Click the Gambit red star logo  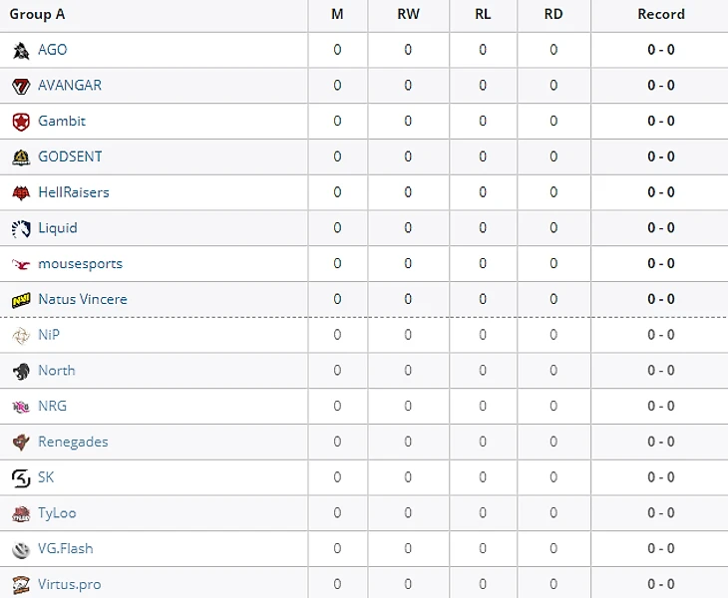tap(21, 122)
